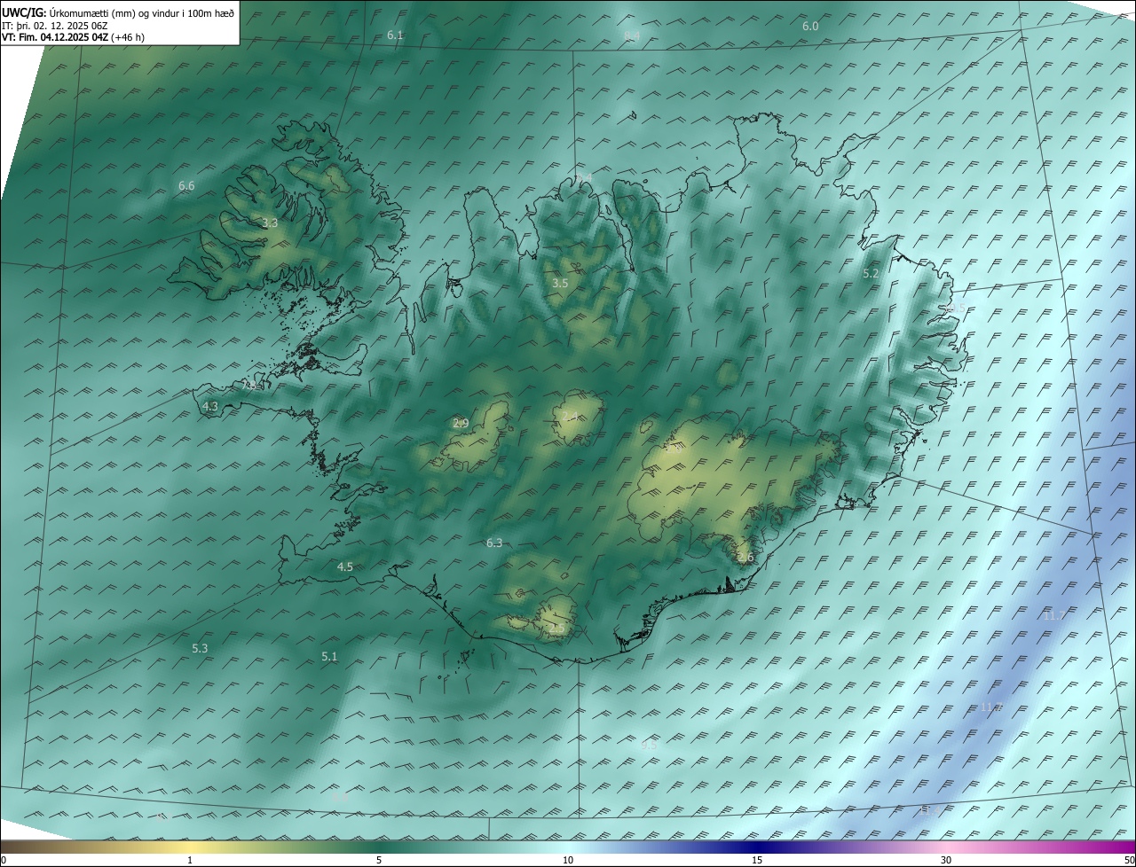Click the 6.3 value in south-central Iceland
The image size is (1136, 867).
point(494,543)
